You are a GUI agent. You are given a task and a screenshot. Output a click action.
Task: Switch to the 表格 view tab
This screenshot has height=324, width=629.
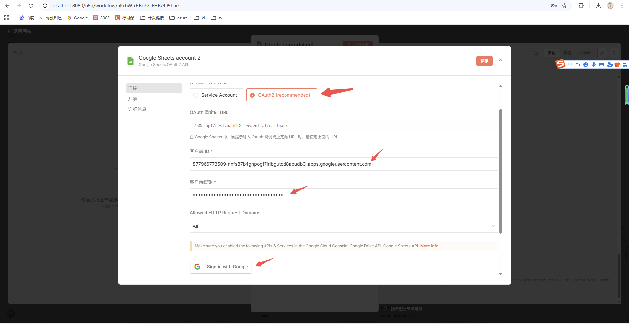coord(567,53)
